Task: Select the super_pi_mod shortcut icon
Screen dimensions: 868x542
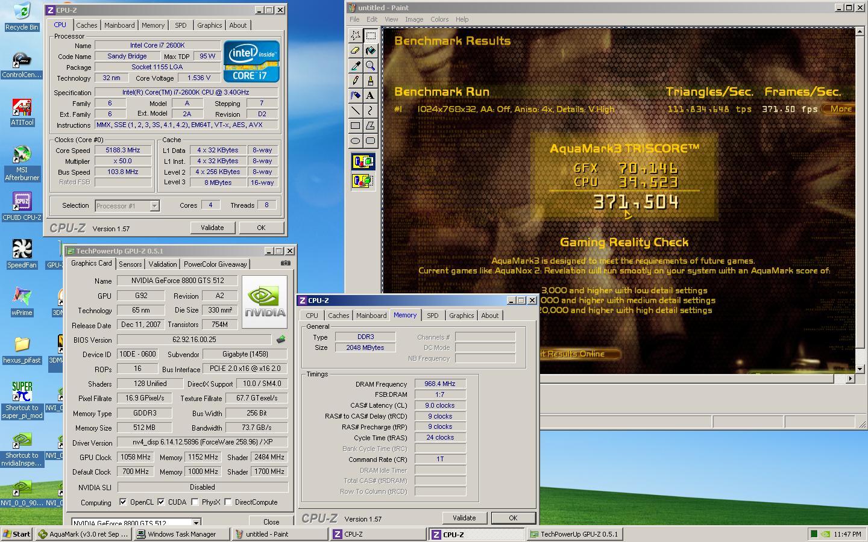Action: [22, 400]
